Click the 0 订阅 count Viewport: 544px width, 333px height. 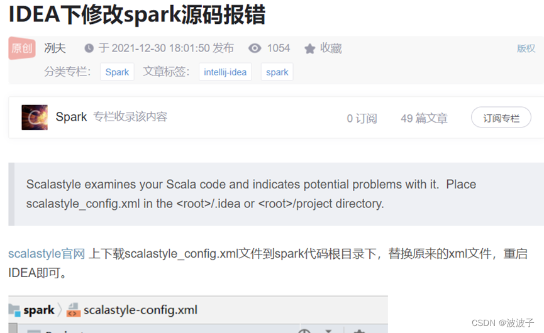(x=362, y=118)
